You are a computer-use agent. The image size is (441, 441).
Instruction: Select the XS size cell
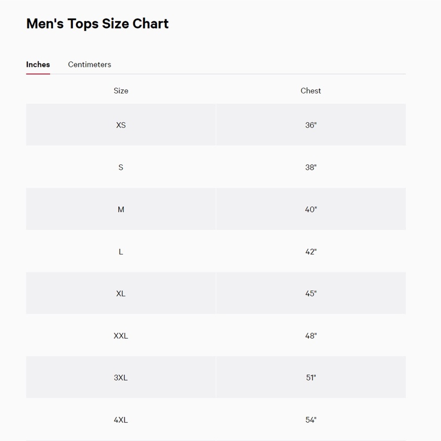121,125
